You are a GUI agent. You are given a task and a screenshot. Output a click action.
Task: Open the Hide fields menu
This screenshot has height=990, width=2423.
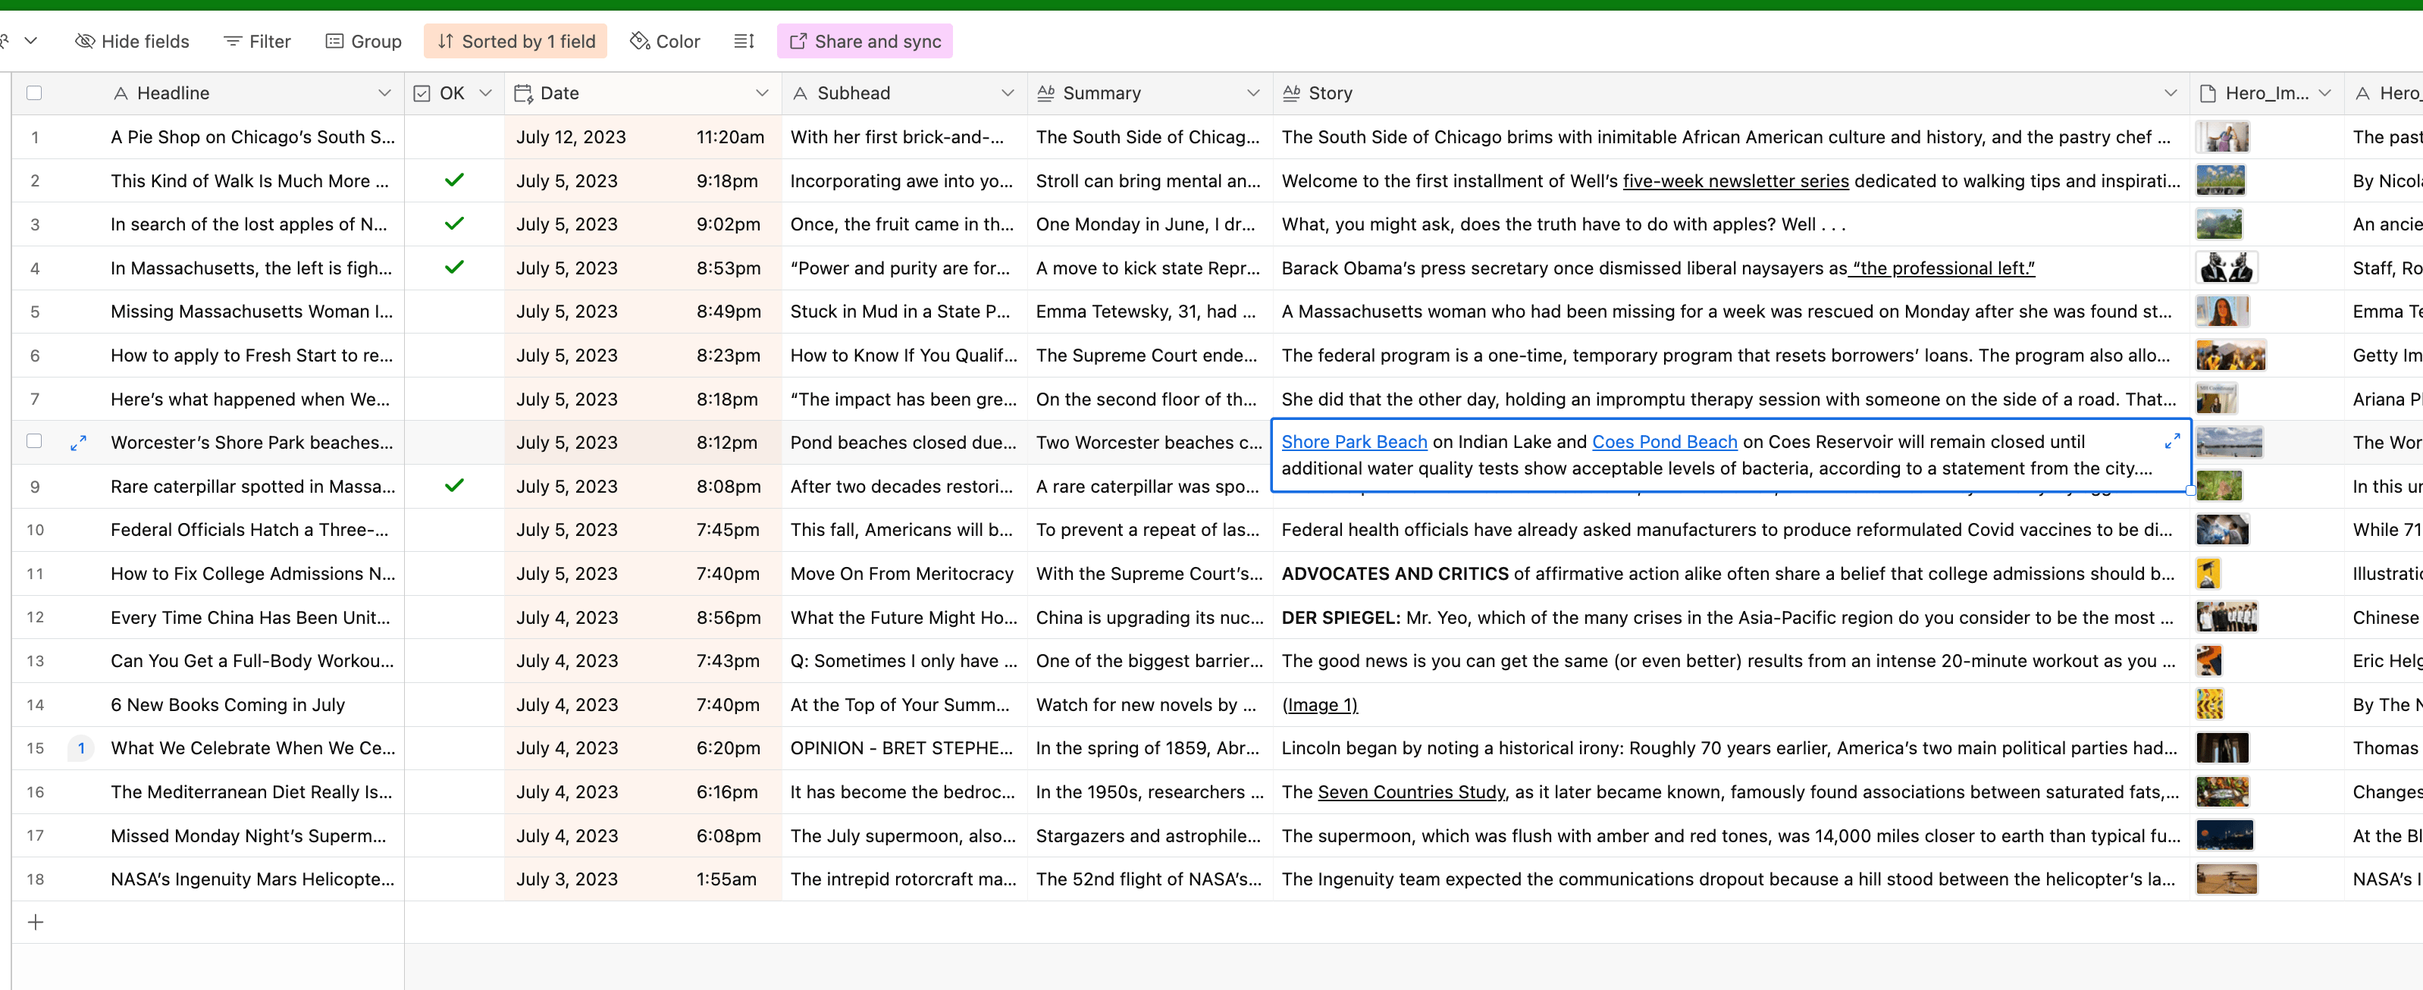[132, 40]
